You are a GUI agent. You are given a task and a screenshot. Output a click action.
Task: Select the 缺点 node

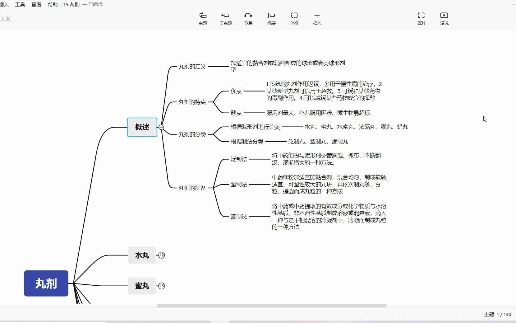click(x=236, y=113)
